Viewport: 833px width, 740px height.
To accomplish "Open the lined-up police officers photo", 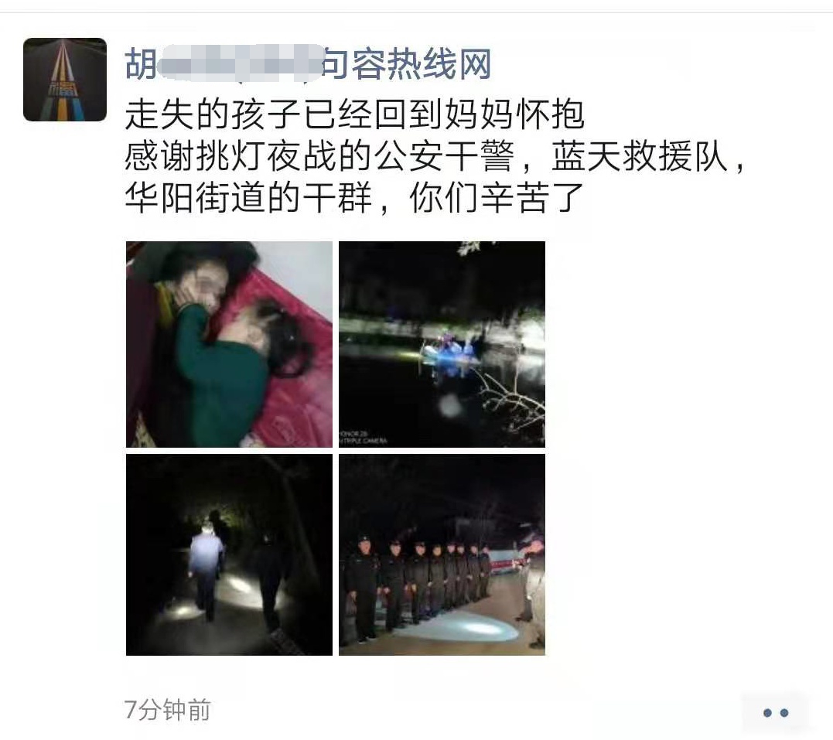I will pos(442,554).
